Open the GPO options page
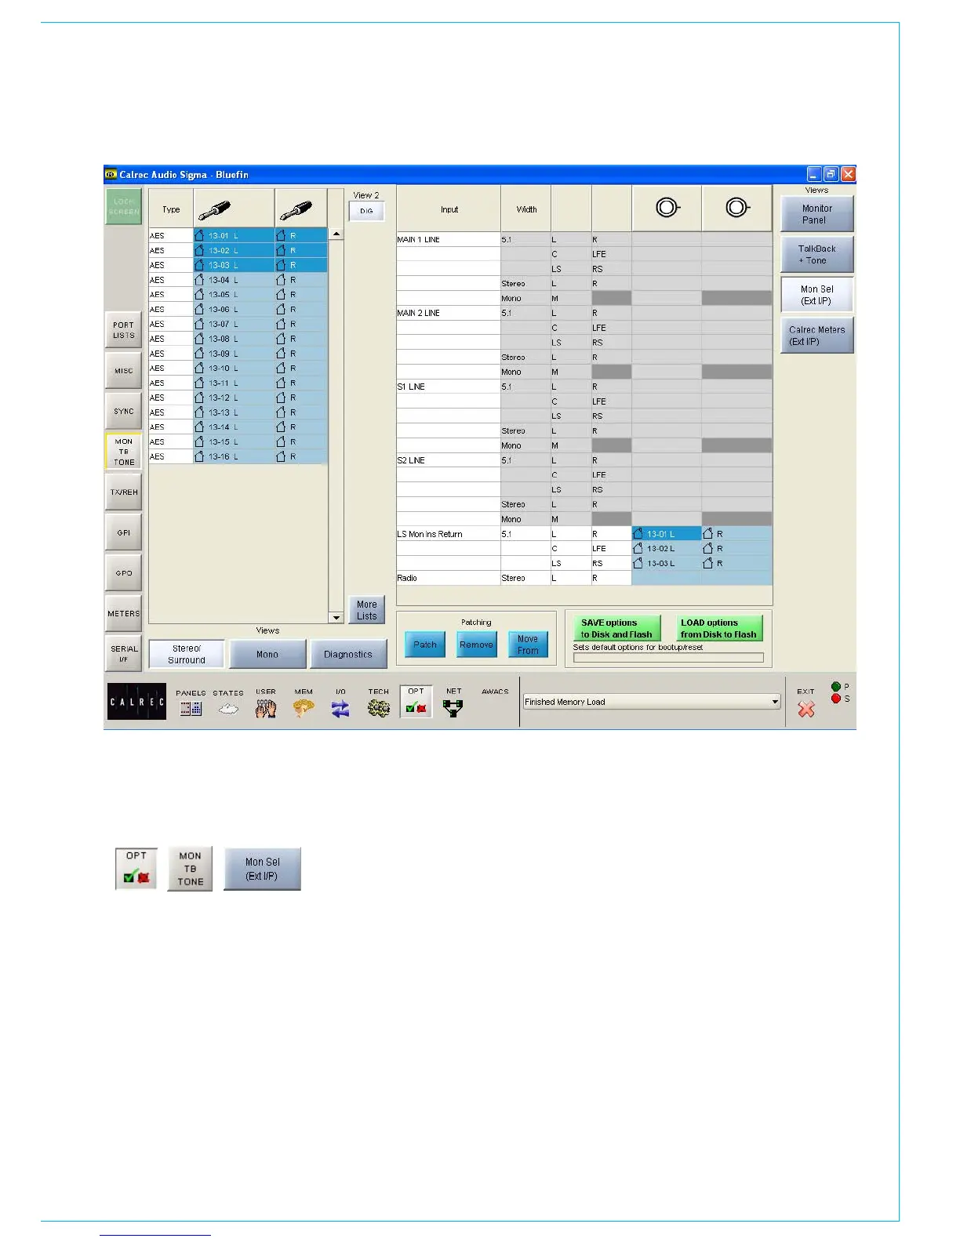 pyautogui.click(x=124, y=573)
